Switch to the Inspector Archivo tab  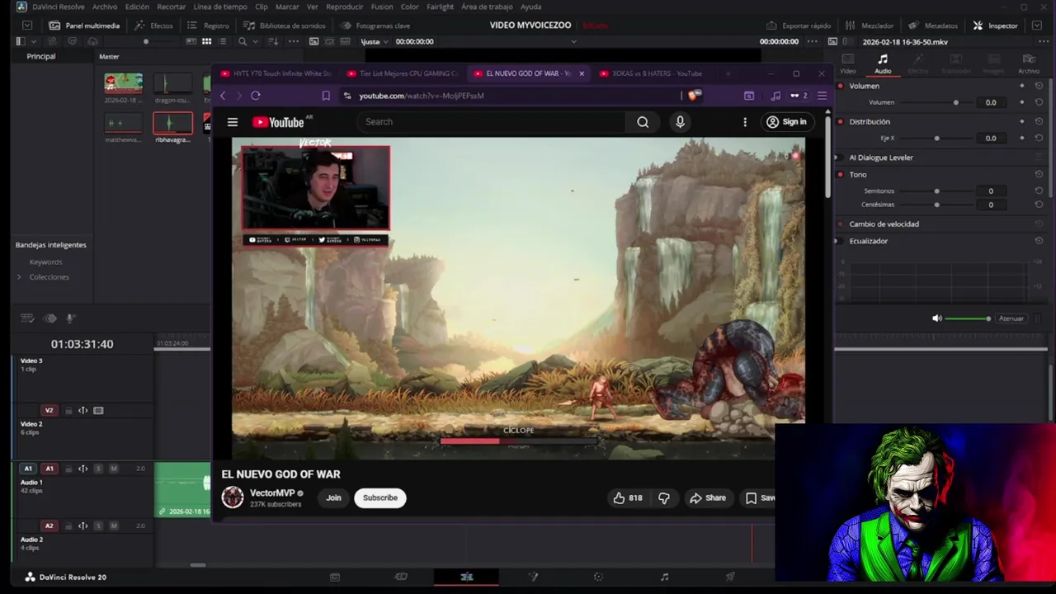coord(1029,64)
